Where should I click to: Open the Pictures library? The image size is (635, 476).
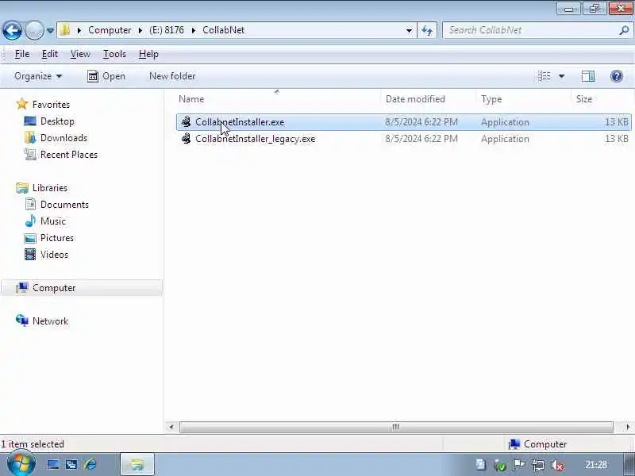57,237
